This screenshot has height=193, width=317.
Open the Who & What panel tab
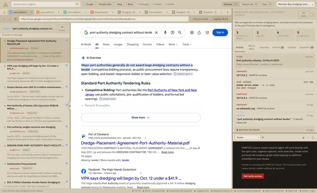[252, 47]
